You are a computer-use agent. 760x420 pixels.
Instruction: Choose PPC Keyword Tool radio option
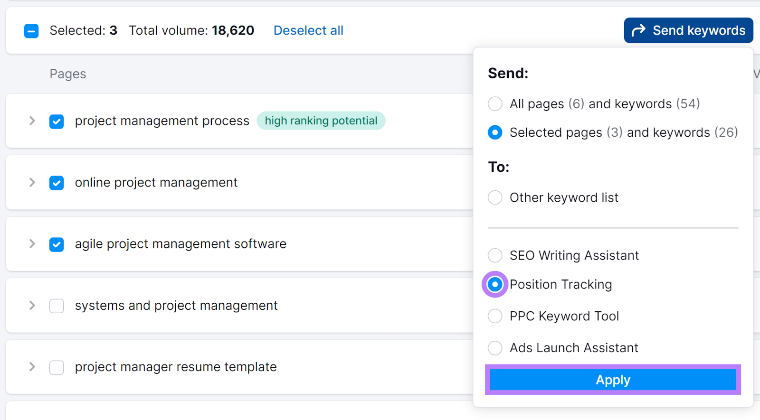[x=495, y=316]
